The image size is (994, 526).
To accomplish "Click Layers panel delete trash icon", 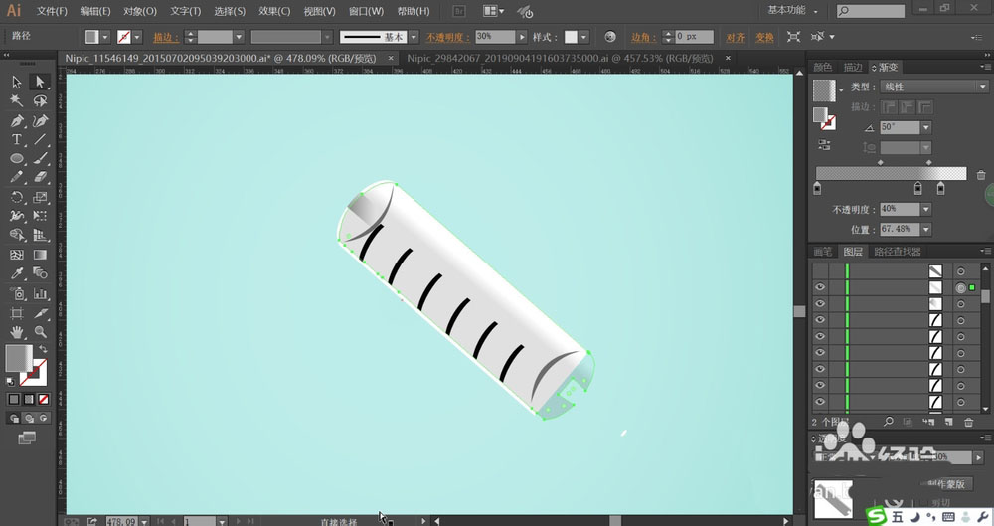I will pos(968,422).
